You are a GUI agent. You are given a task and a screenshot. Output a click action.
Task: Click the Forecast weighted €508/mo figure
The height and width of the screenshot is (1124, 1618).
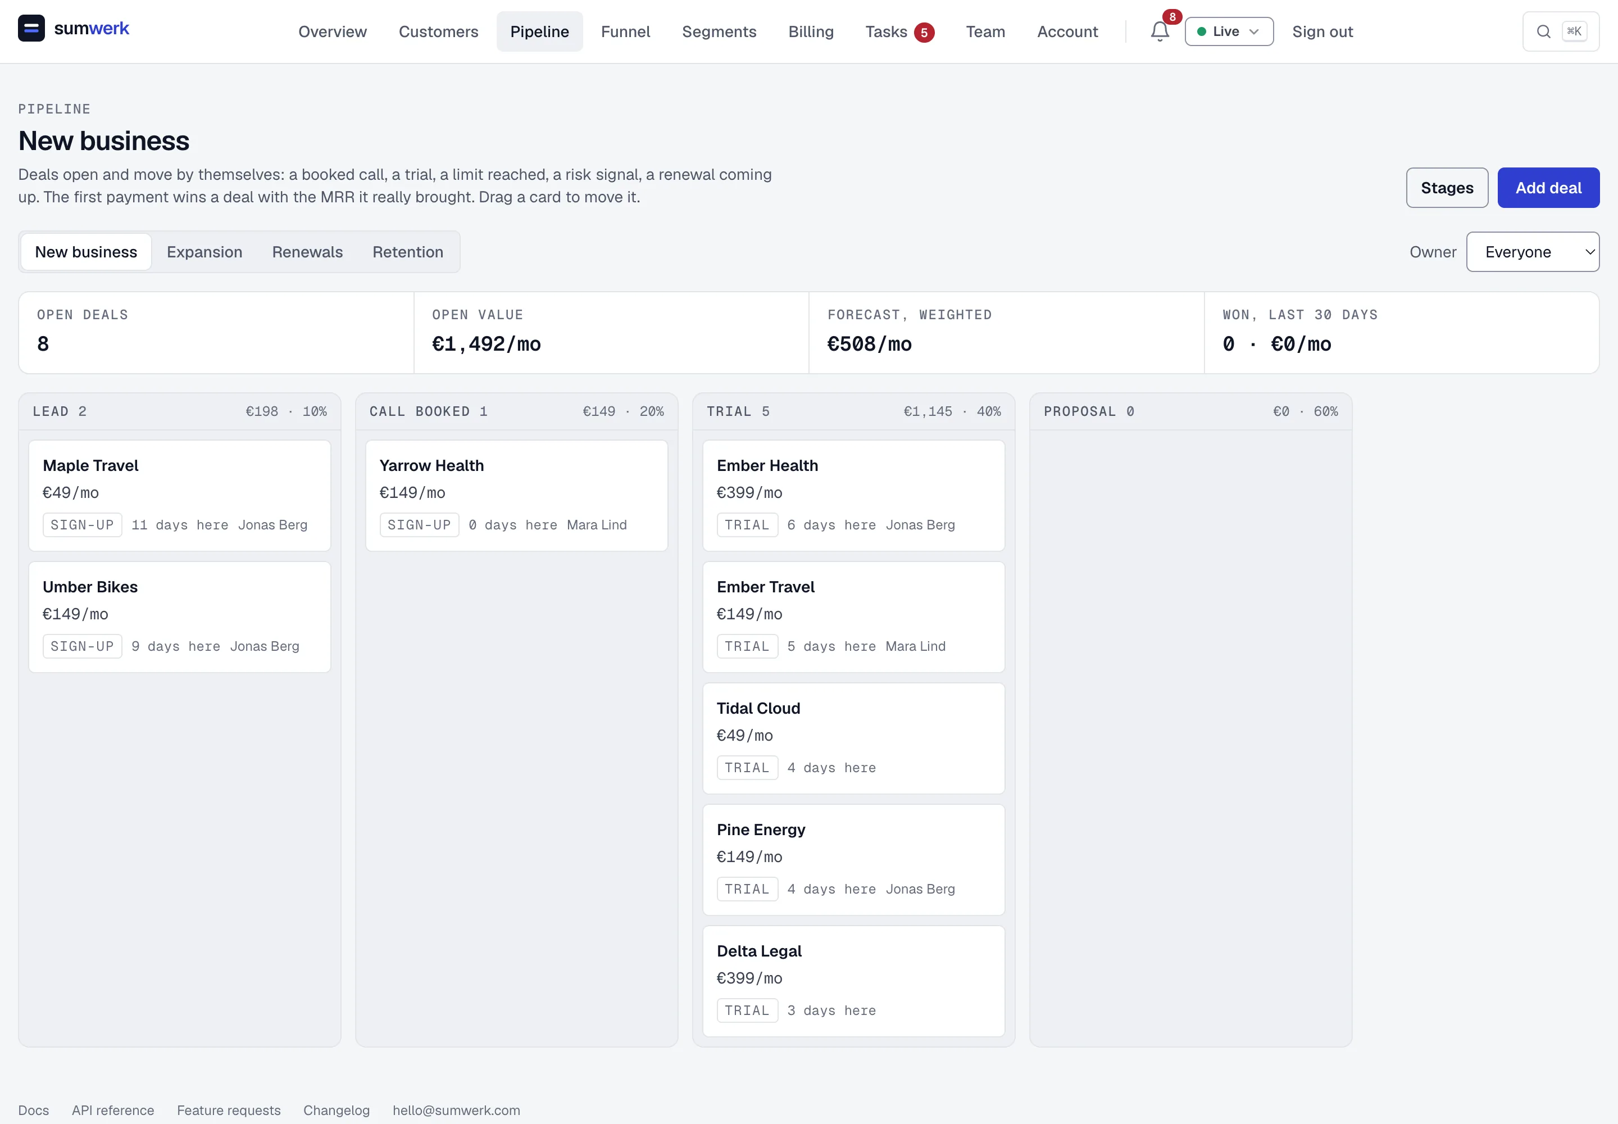coord(869,344)
